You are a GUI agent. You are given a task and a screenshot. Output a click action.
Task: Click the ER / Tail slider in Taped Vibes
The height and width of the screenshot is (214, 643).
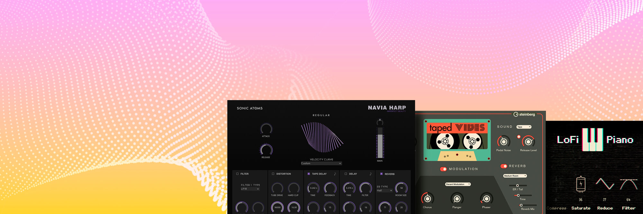coord(518,185)
